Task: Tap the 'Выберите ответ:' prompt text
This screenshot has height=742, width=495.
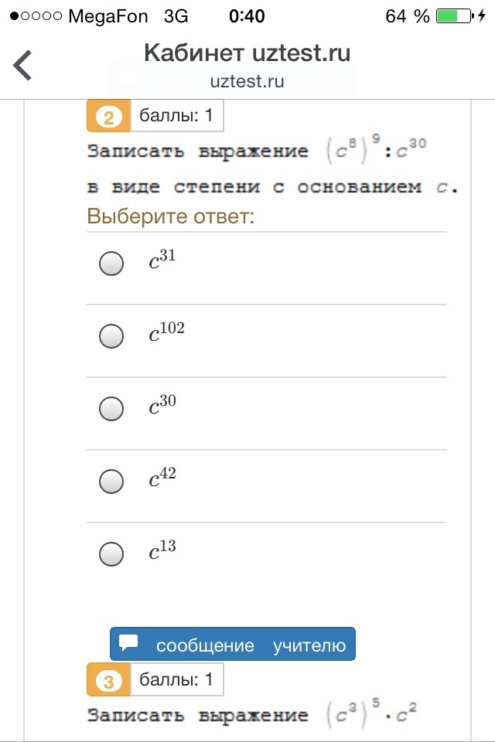Action: [x=170, y=216]
